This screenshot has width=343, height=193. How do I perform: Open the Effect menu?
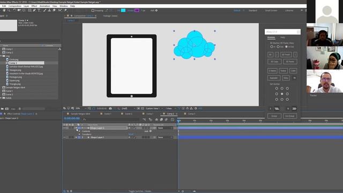pyautogui.click(x=34, y=6)
